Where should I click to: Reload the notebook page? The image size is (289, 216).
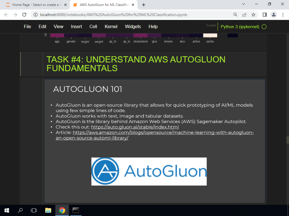[24, 15]
